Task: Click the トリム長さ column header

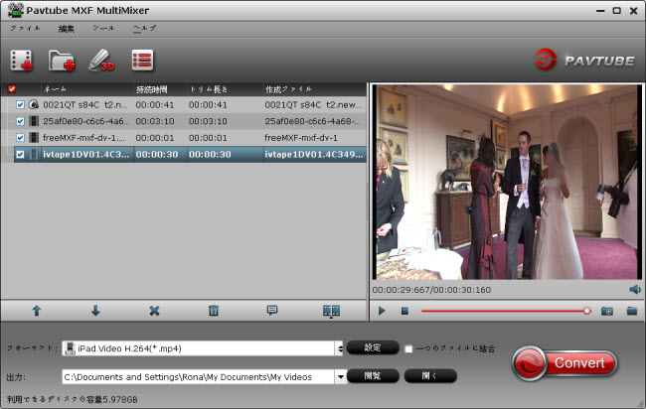Action: (x=209, y=89)
